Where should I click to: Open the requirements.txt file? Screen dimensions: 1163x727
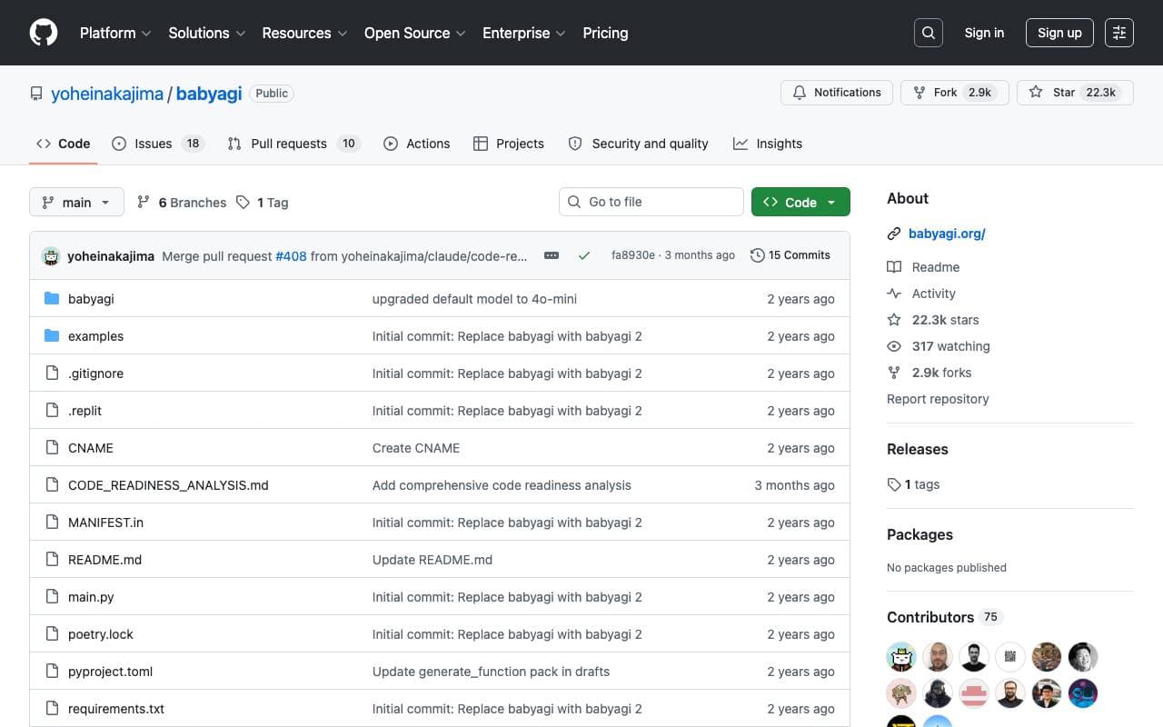116,709
